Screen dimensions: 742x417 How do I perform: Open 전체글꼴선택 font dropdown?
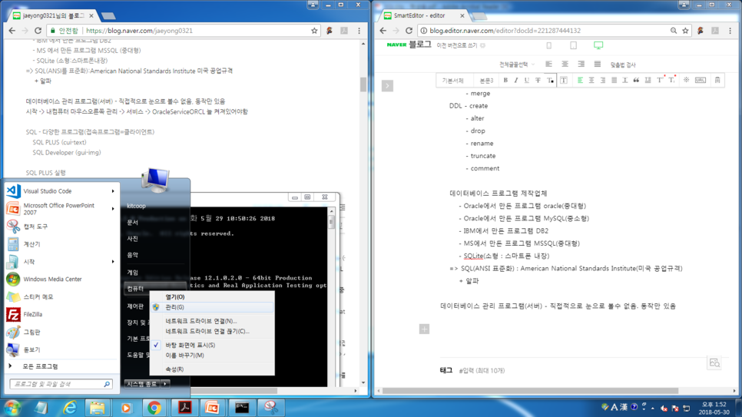517,65
